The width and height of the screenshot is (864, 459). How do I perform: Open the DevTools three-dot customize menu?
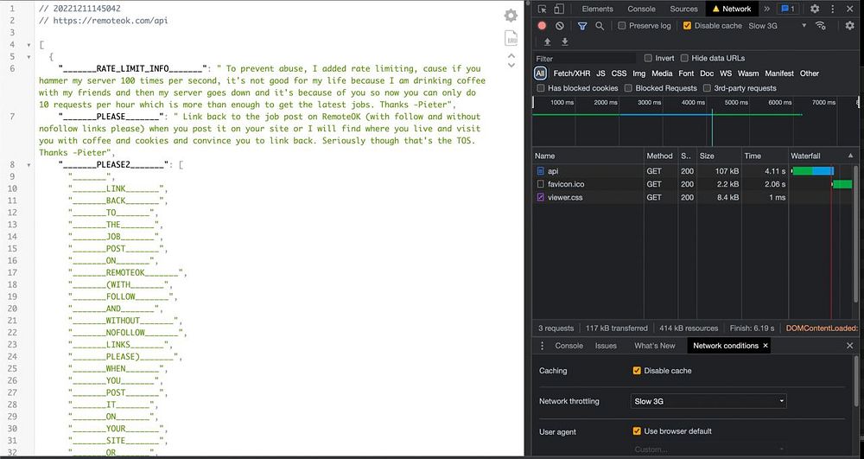[833, 9]
